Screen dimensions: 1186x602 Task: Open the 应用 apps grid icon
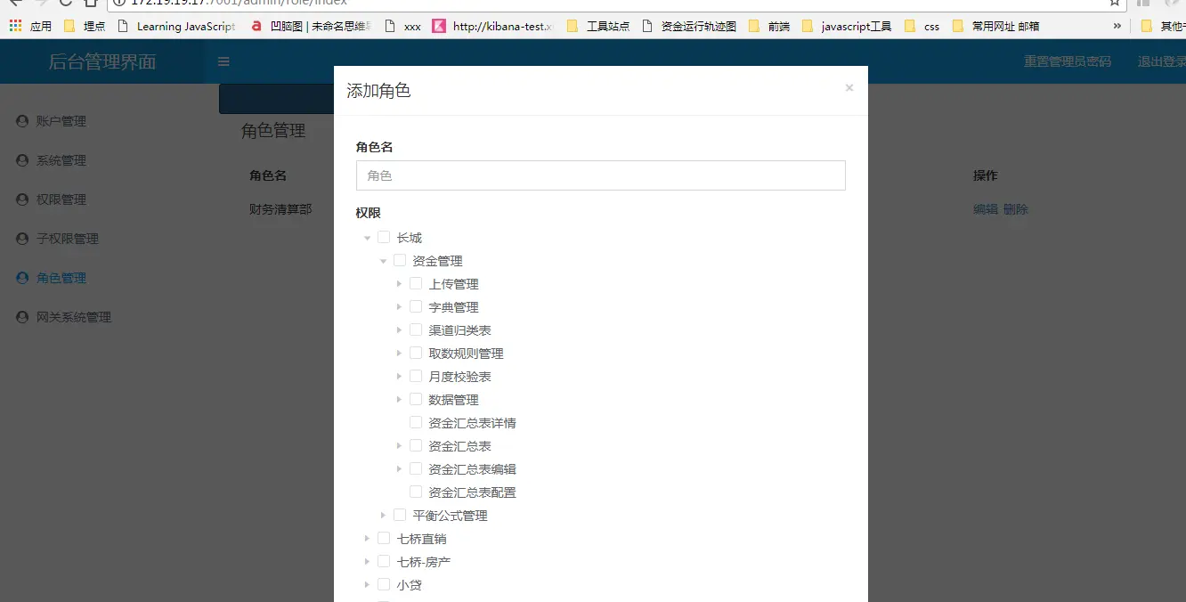pyautogui.click(x=15, y=26)
